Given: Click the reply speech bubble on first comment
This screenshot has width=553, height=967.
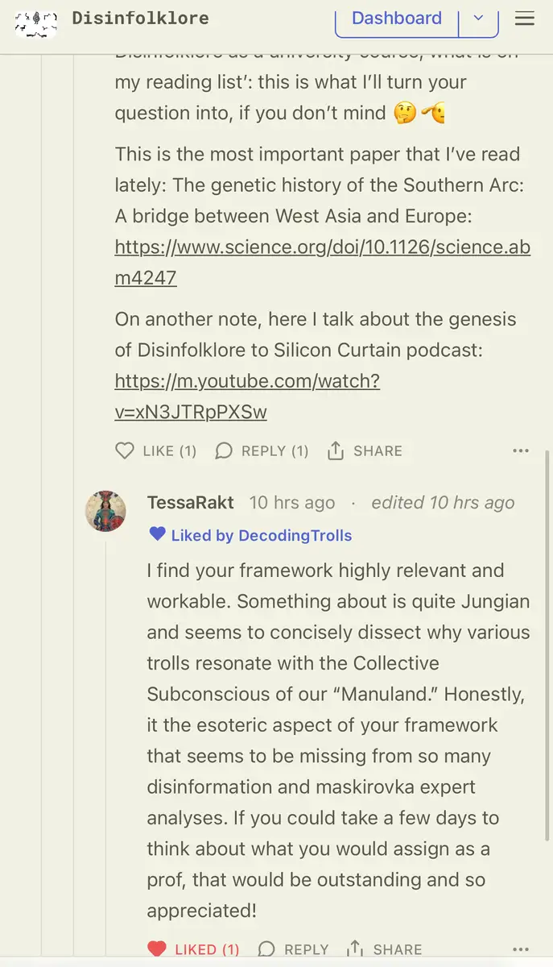Looking at the screenshot, I should 224,450.
